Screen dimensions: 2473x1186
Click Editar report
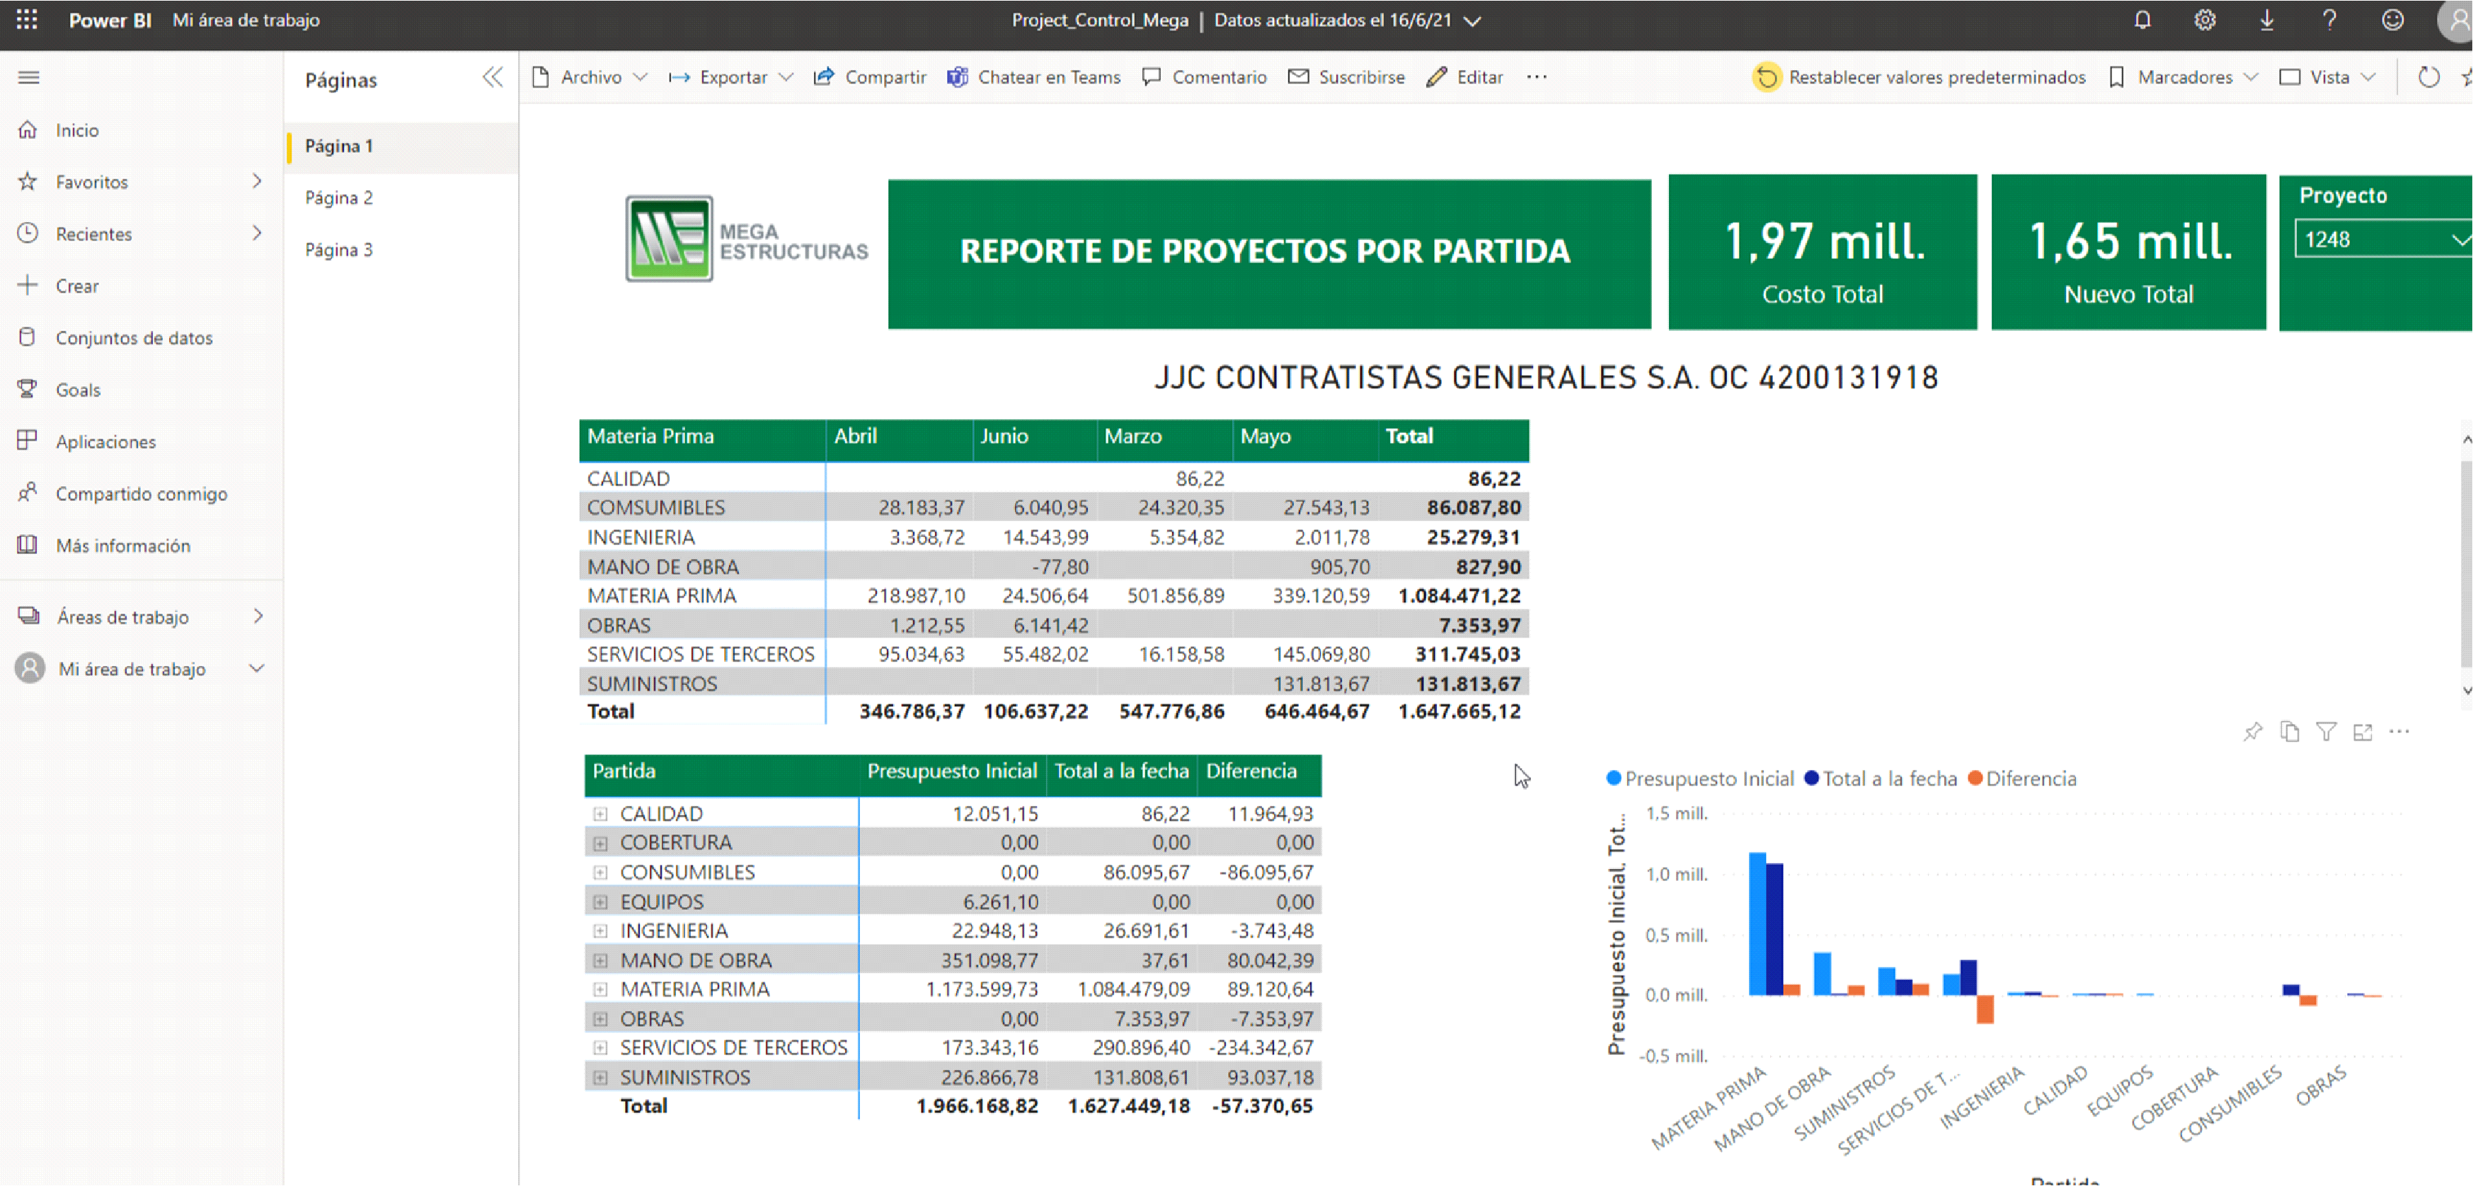(1465, 76)
